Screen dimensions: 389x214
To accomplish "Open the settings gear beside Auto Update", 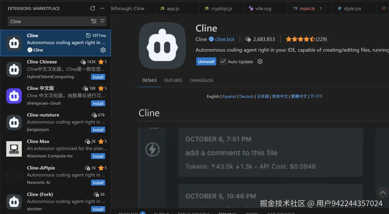I will click(x=260, y=61).
